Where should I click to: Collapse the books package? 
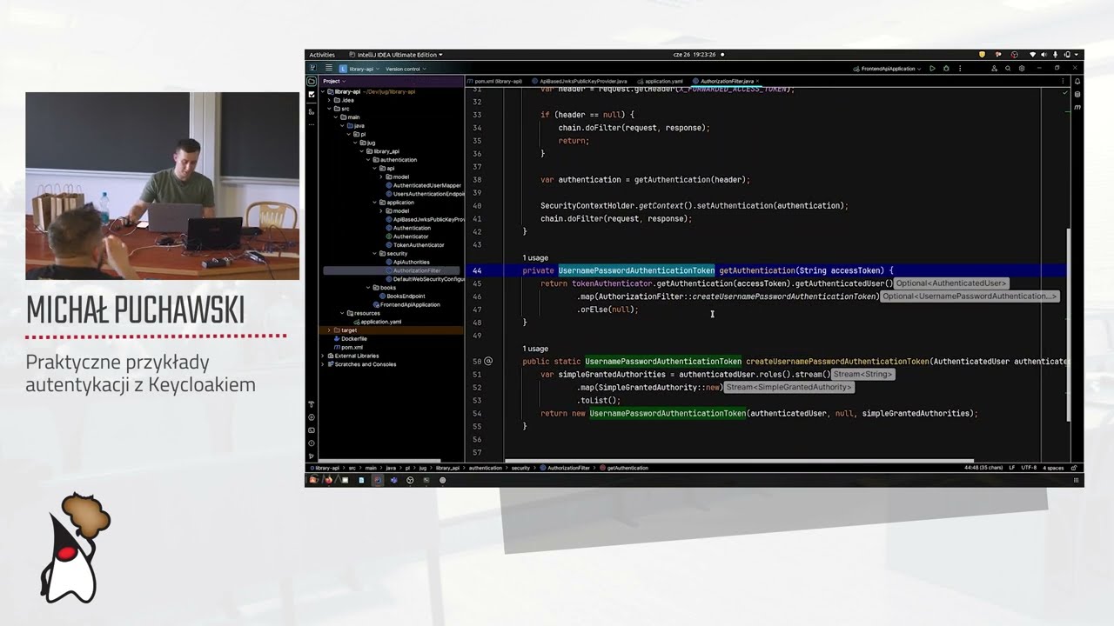369,288
